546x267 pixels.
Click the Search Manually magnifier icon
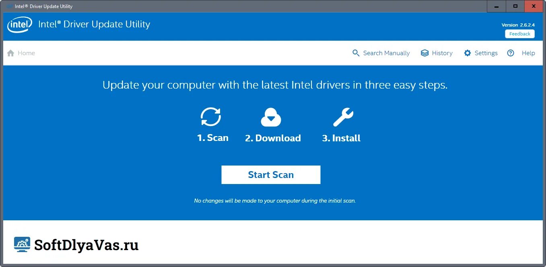coord(356,53)
